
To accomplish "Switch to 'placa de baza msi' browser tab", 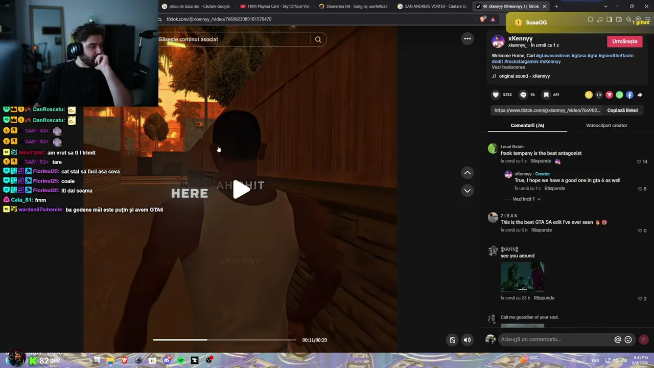I will pos(196,6).
